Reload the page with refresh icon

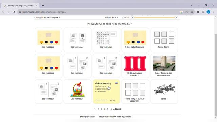14,12
